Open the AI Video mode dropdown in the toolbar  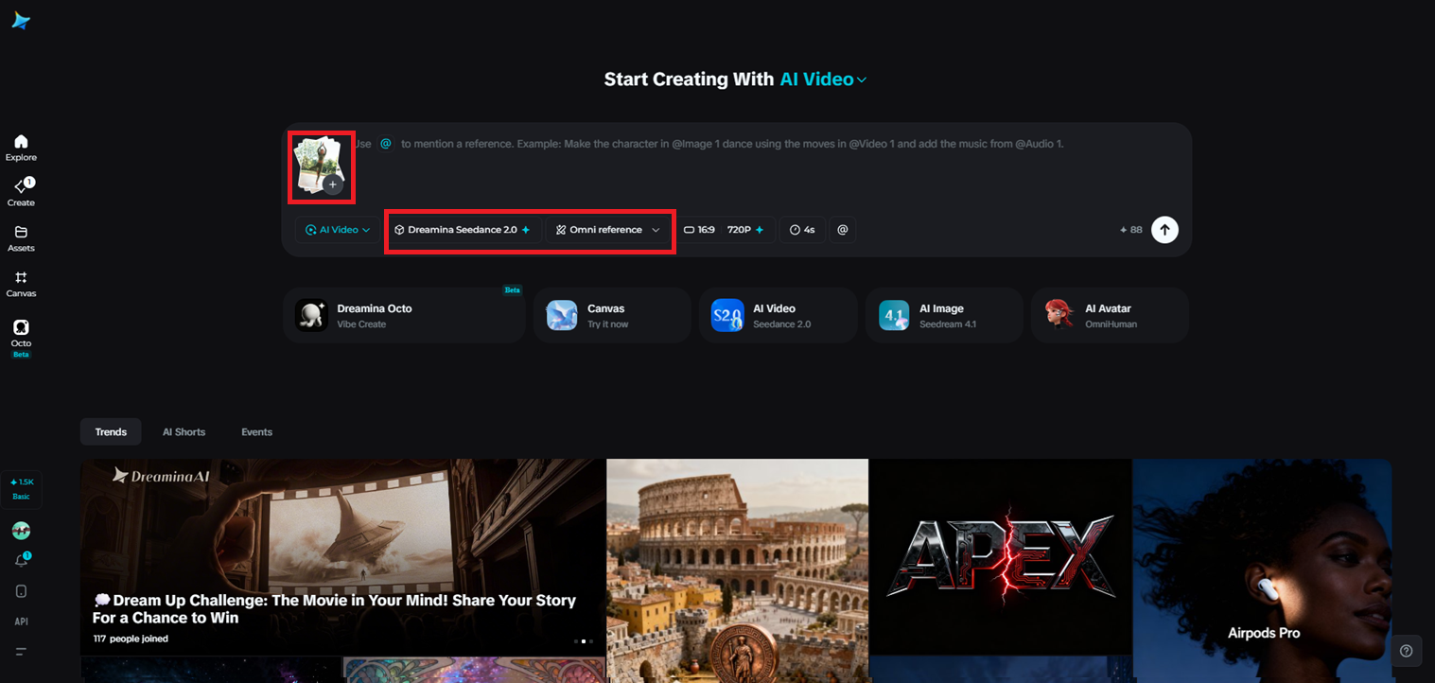point(338,230)
